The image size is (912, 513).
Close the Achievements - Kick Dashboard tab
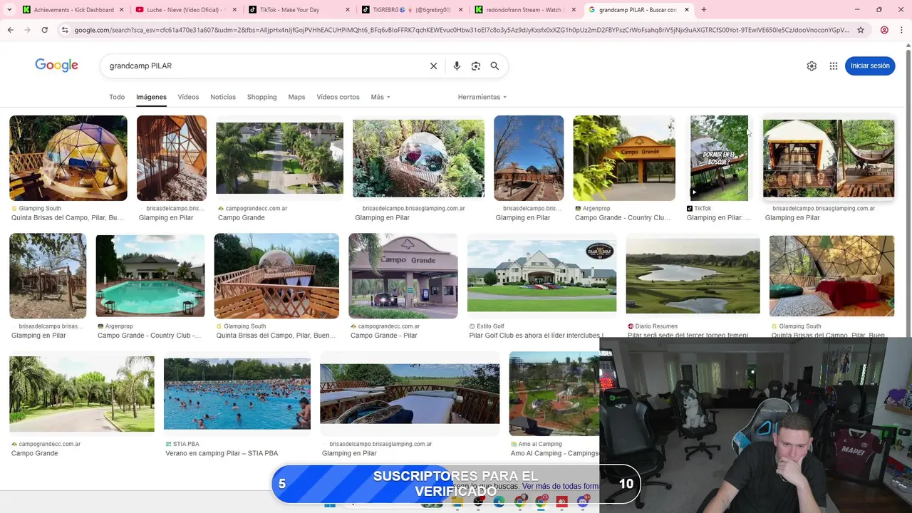click(x=122, y=10)
